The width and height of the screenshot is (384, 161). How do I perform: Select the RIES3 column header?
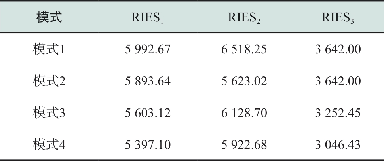coord(338,18)
